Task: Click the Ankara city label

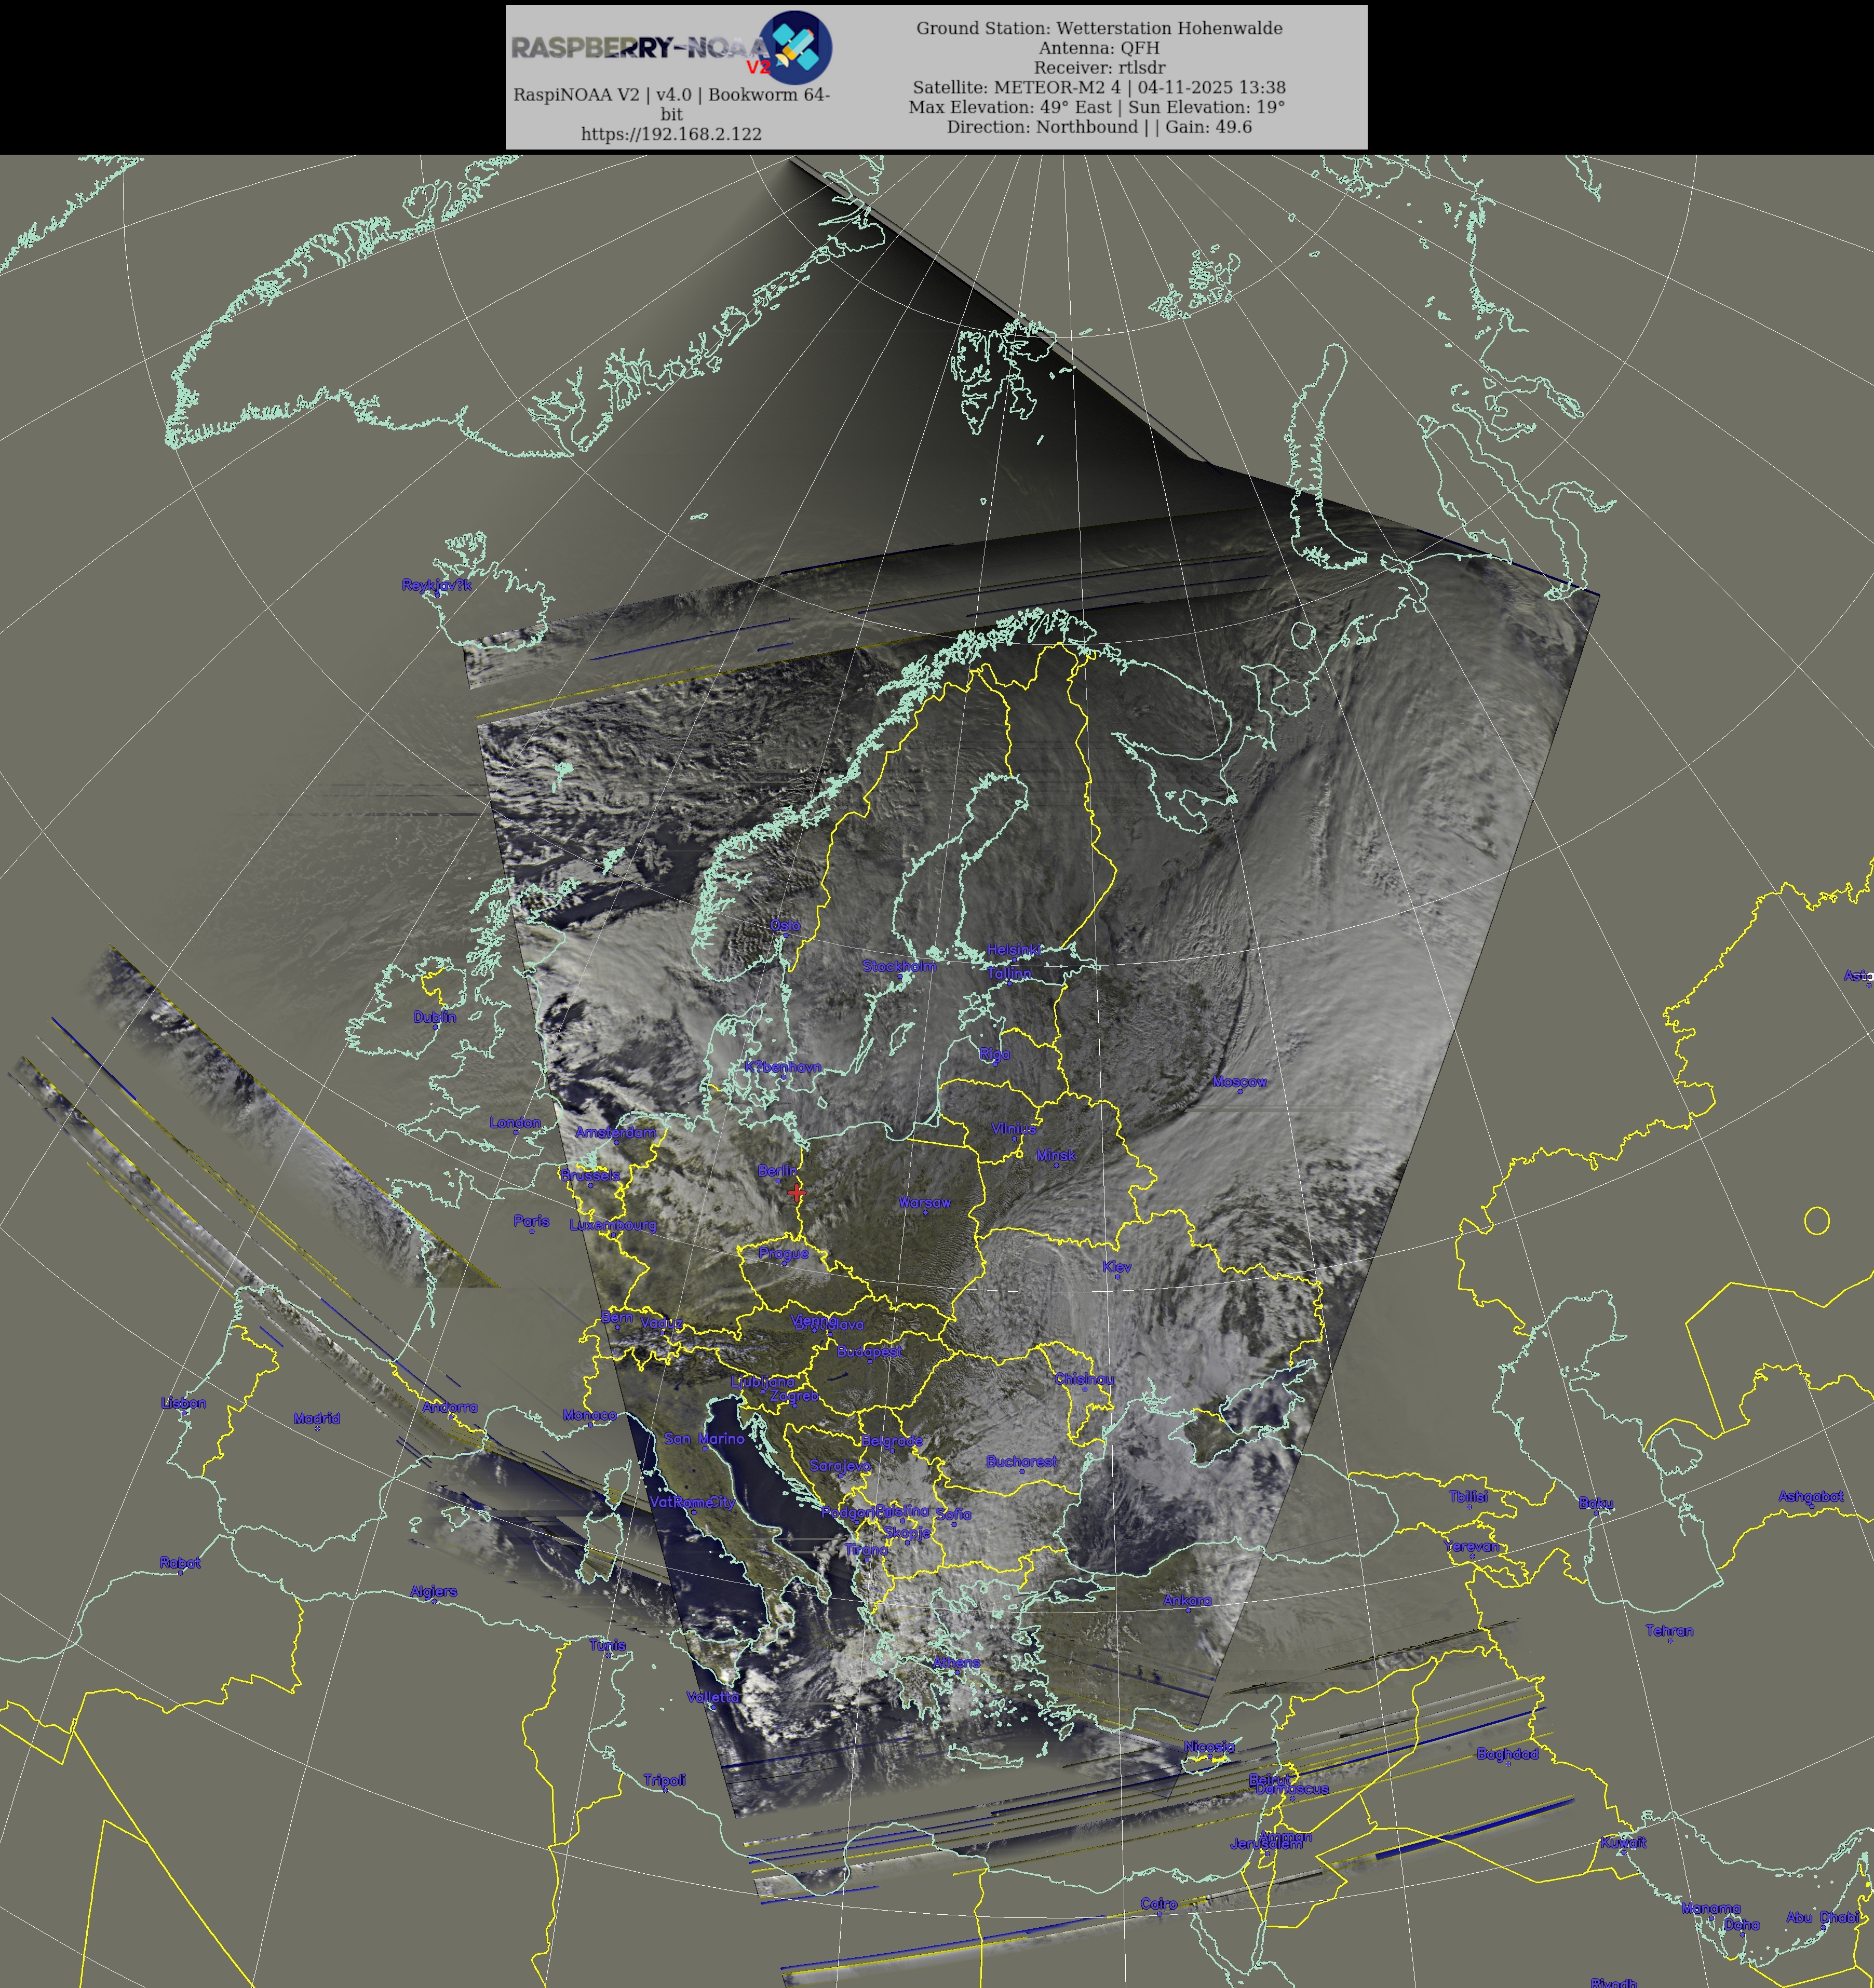Action: point(1187,1600)
